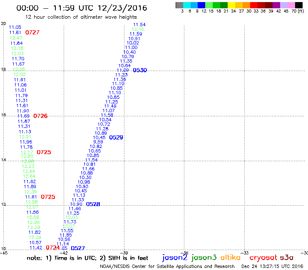This screenshot has height=270, width=308.
Task: Select the dark blue 12 ft legend swatch
Action: tap(201, 5)
